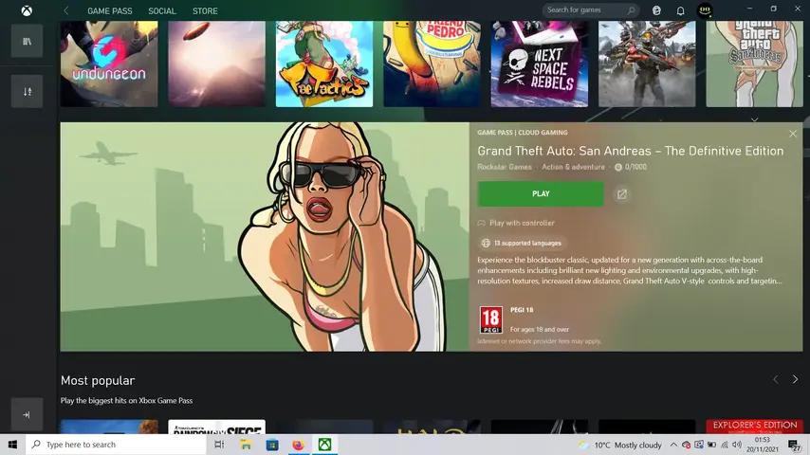Select Next Space Rebels game tile
810x455 pixels.
[x=540, y=64]
